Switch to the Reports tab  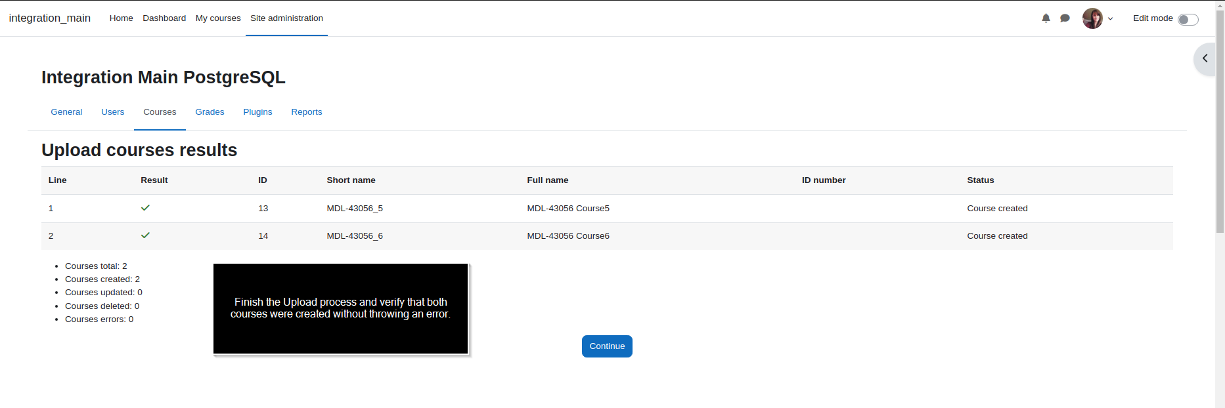coord(307,112)
